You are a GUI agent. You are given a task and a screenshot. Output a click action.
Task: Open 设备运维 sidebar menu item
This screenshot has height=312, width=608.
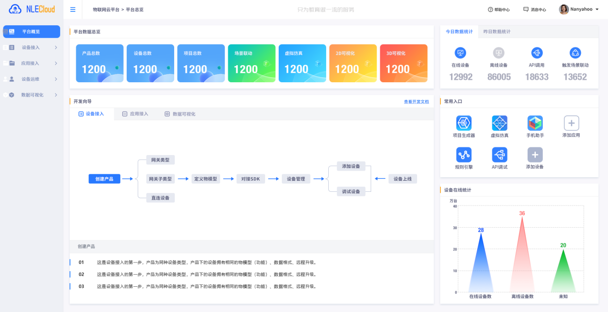31,79
